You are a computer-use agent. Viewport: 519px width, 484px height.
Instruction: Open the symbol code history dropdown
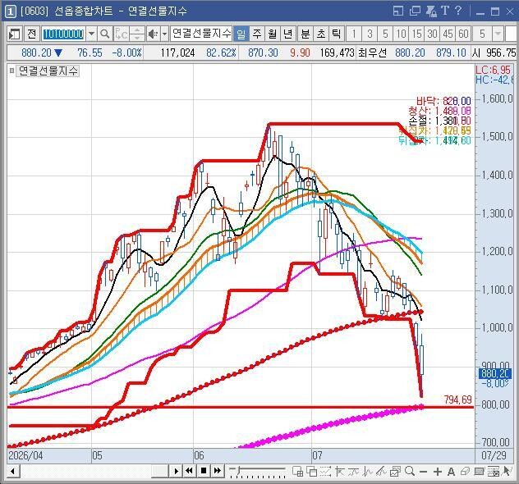pos(91,34)
